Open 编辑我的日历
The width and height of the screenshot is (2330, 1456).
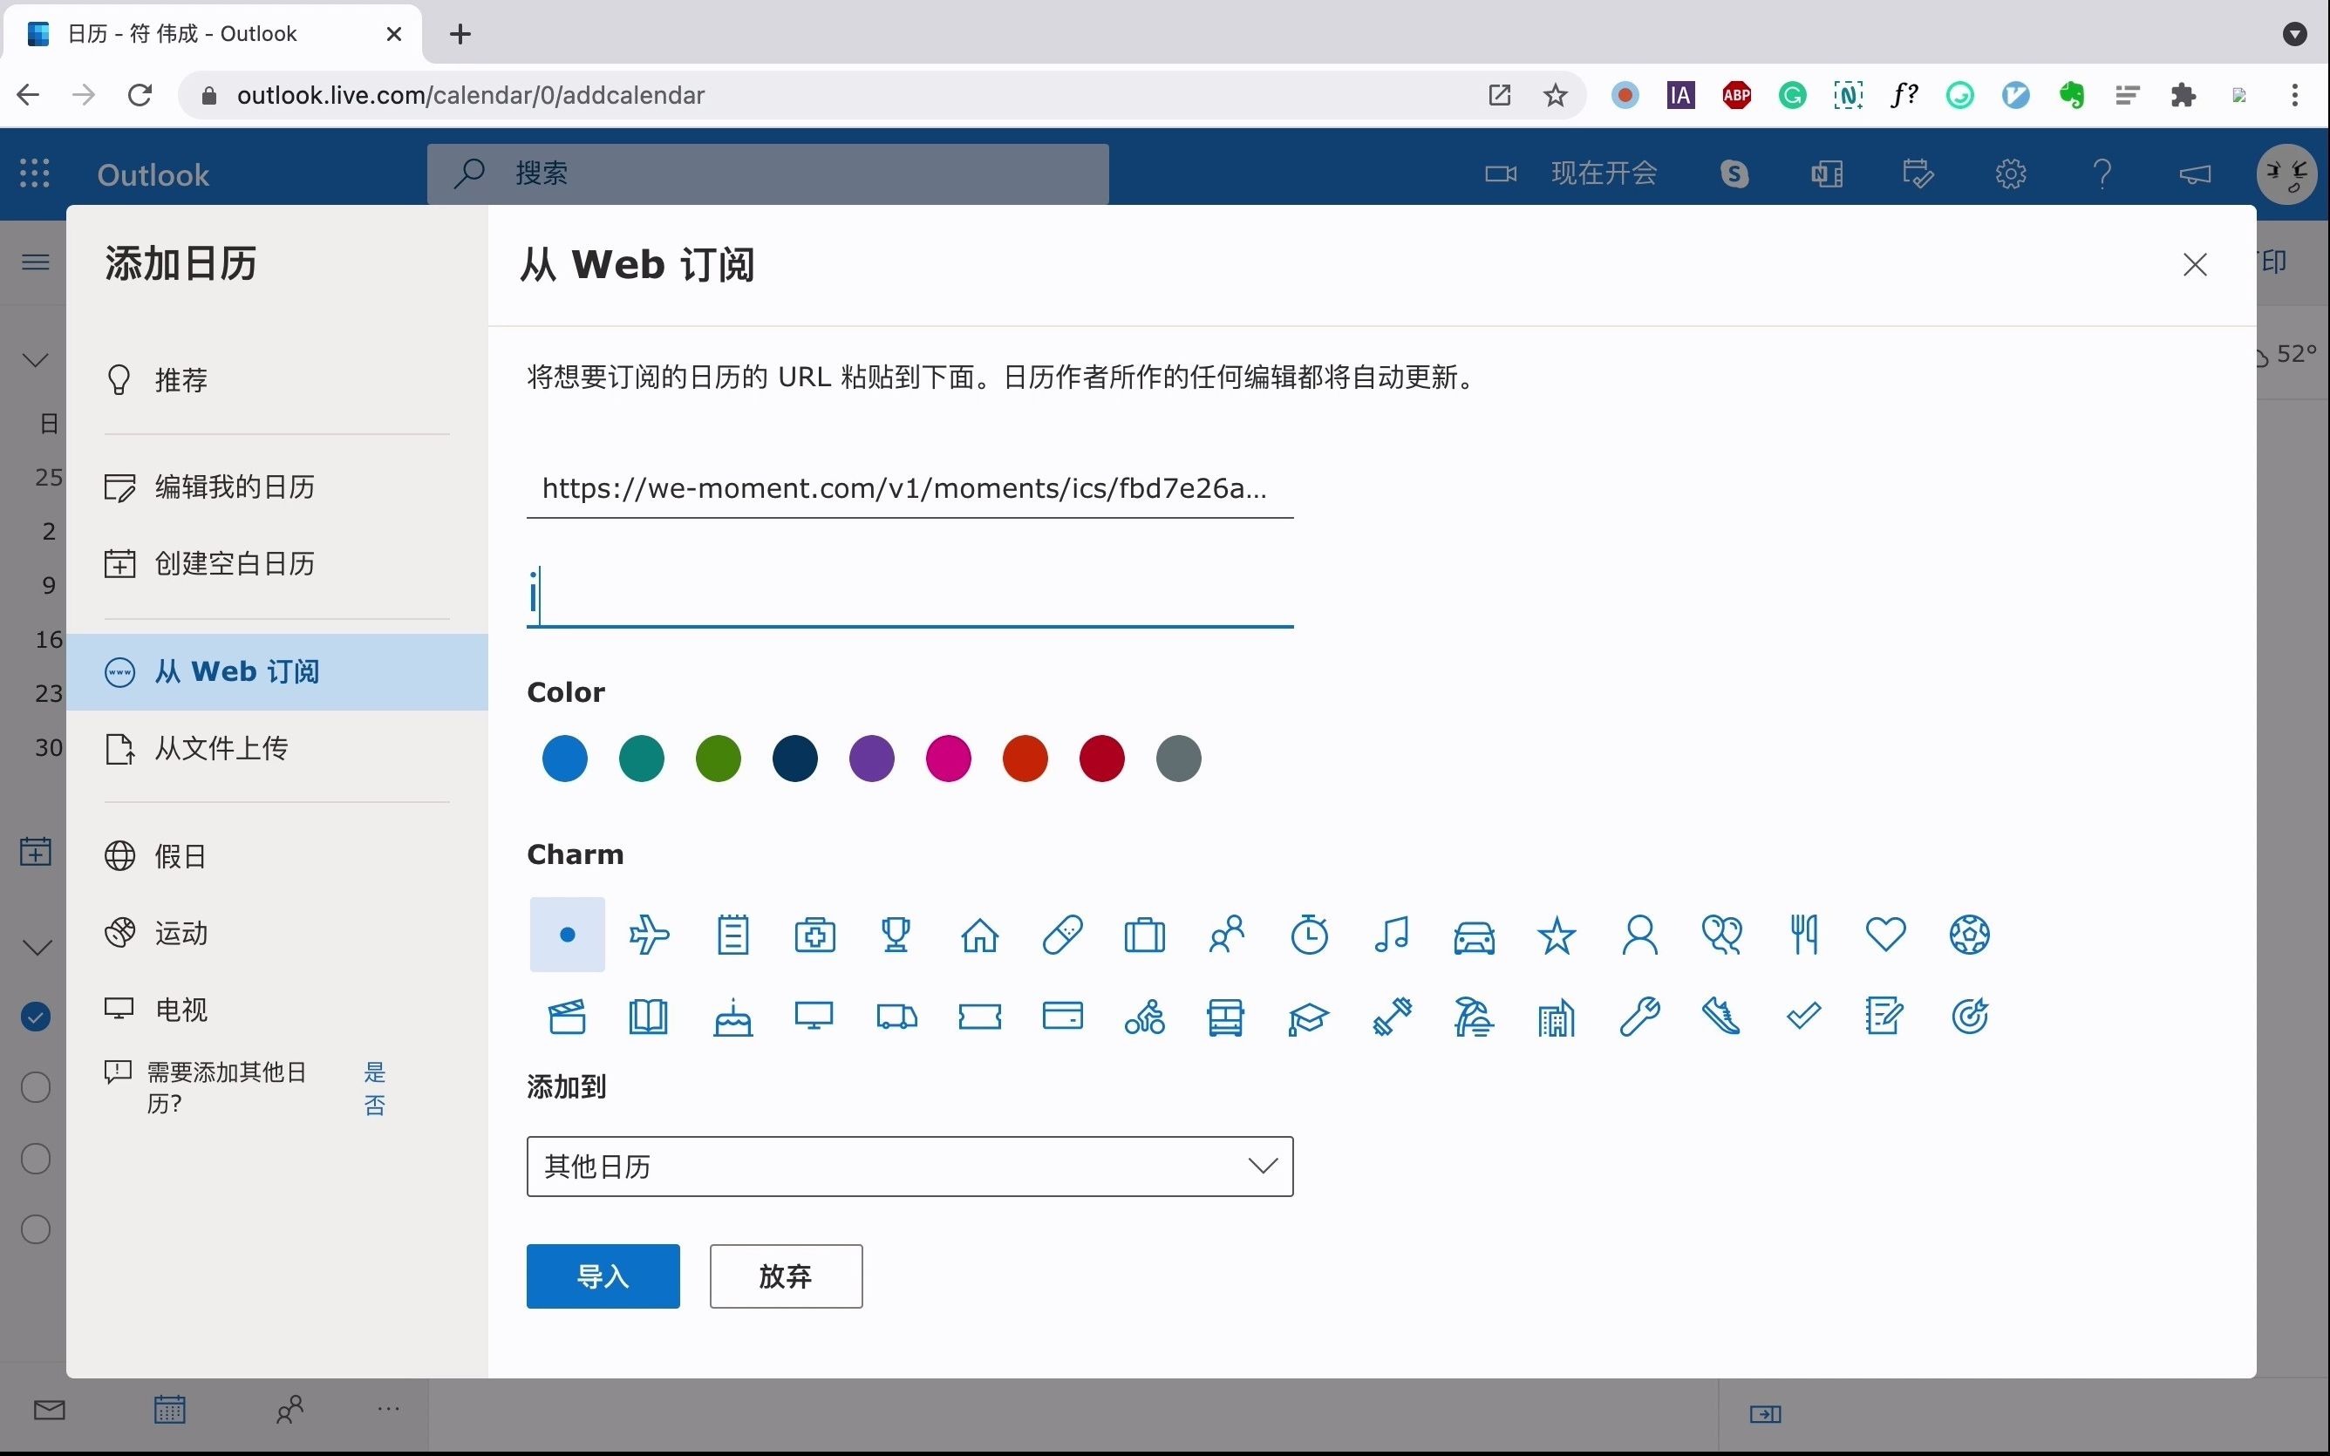click(x=277, y=486)
